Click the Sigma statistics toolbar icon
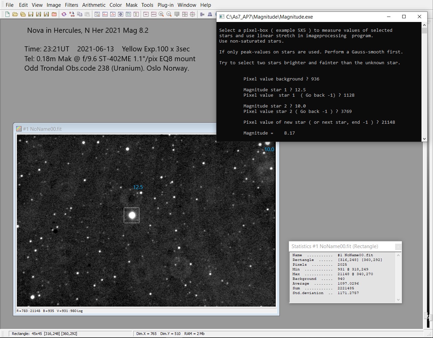The height and width of the screenshot is (338, 433). (136, 14)
